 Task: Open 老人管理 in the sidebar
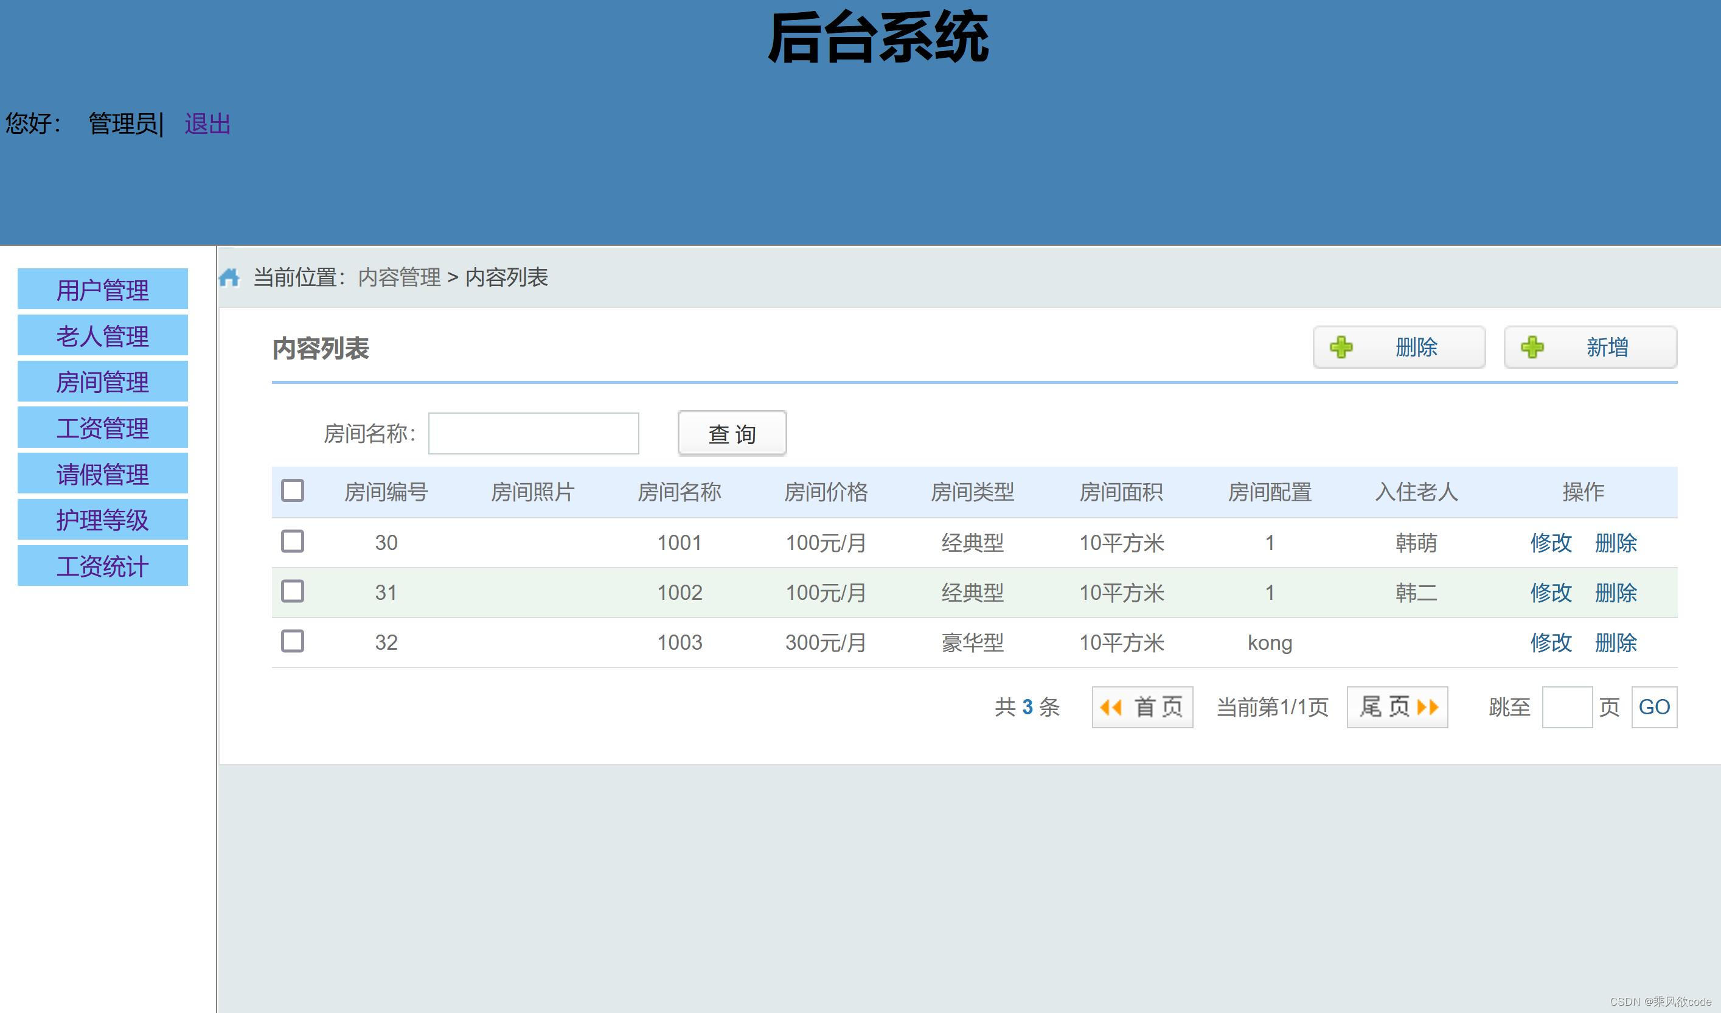pyautogui.click(x=102, y=335)
